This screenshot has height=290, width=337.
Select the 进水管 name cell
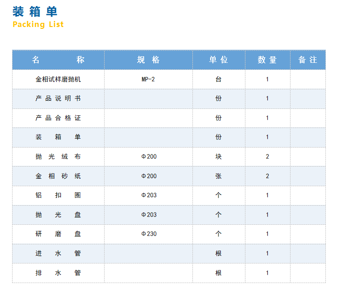coord(58,253)
